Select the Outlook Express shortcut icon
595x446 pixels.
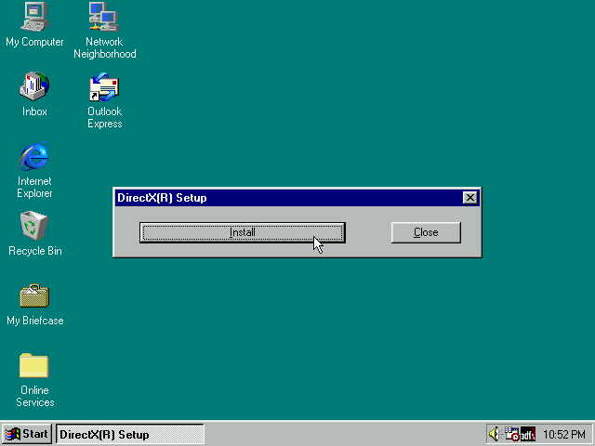pyautogui.click(x=104, y=87)
